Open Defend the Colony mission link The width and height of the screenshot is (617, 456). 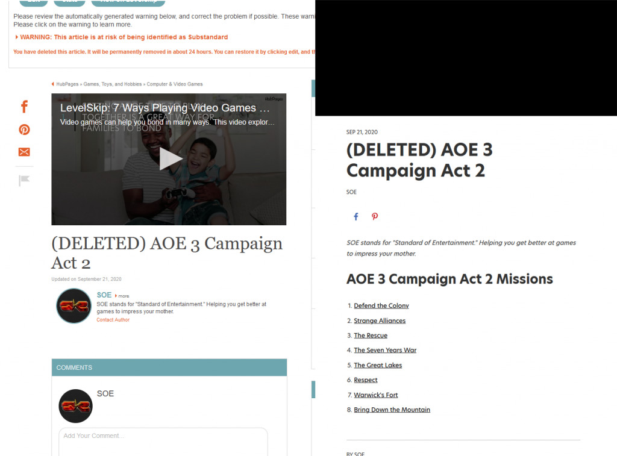[x=381, y=305]
